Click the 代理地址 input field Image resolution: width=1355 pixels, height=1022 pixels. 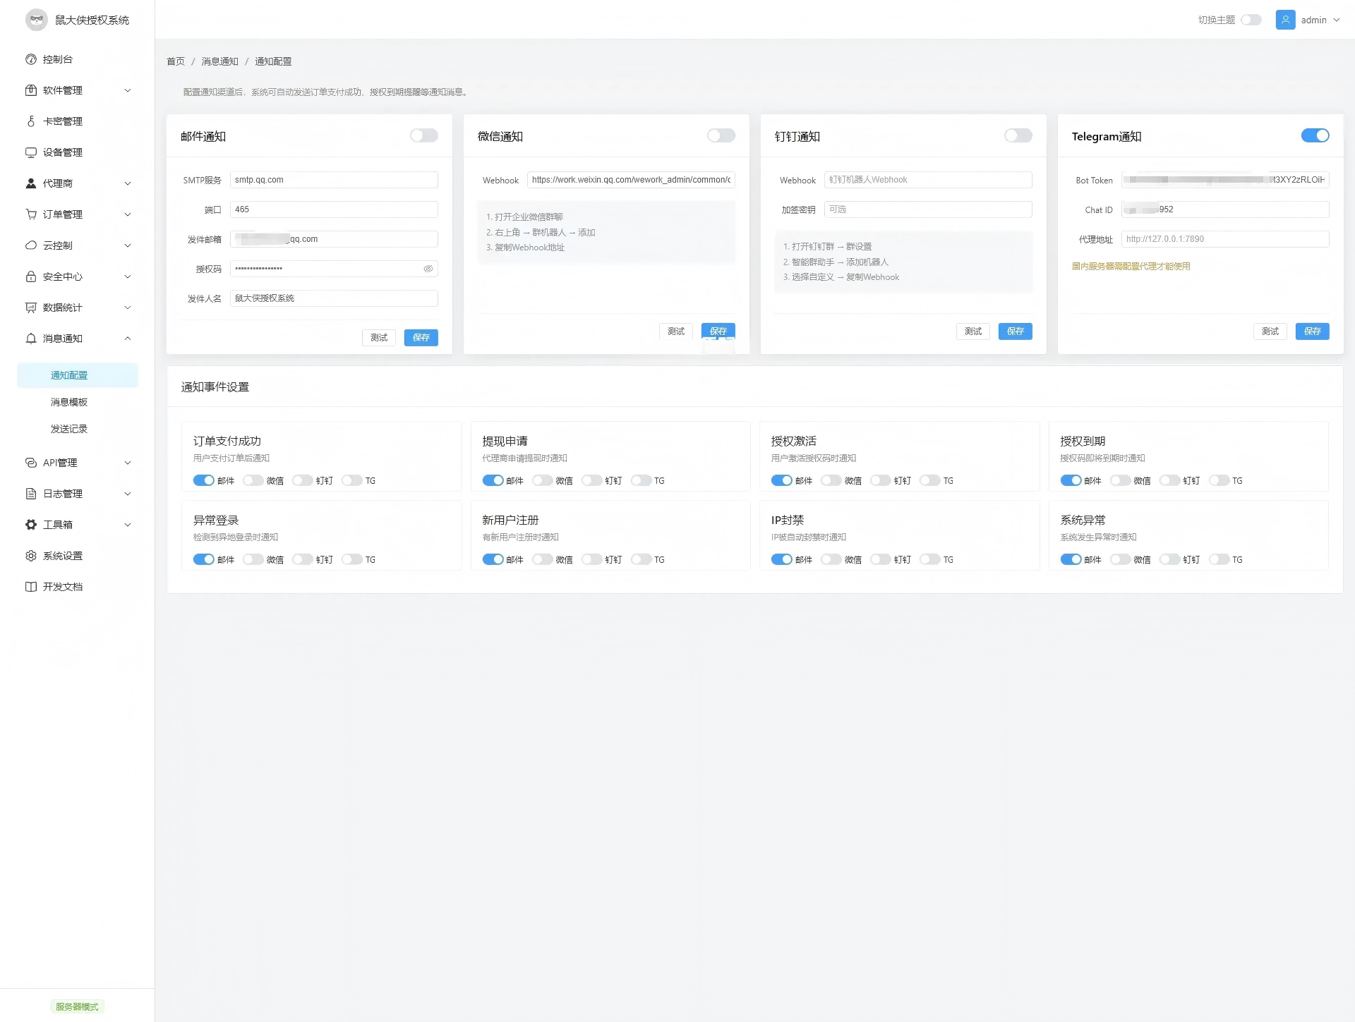point(1224,239)
